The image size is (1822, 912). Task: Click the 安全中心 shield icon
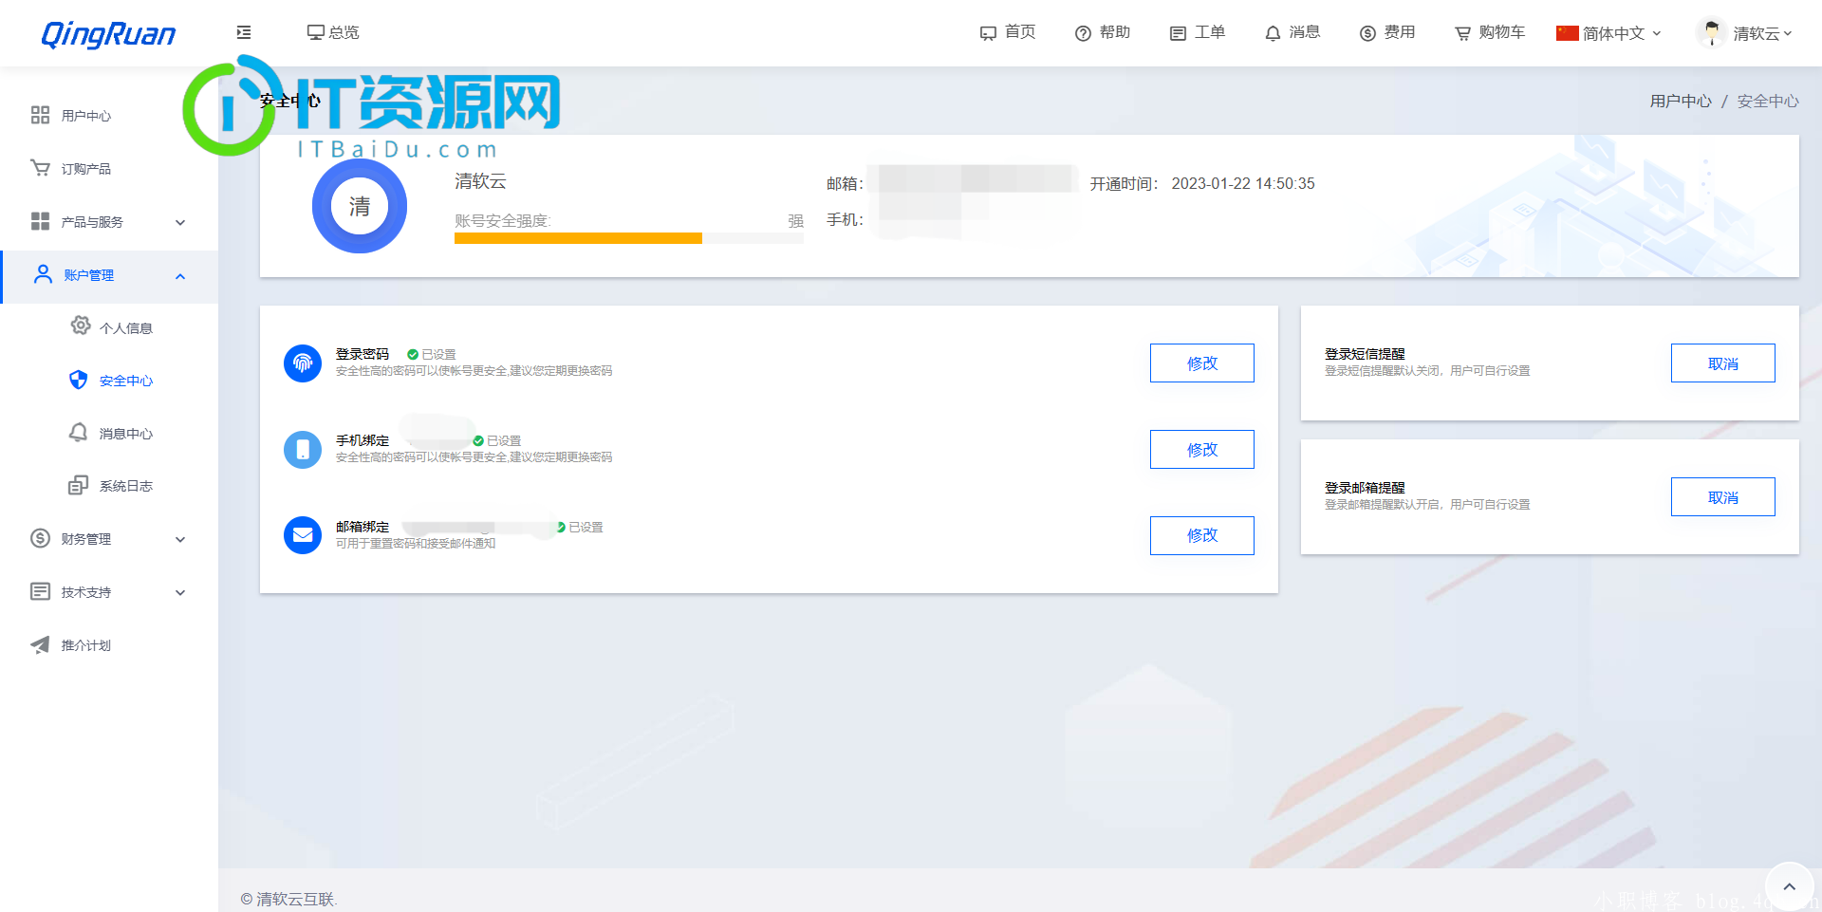pyautogui.click(x=79, y=380)
